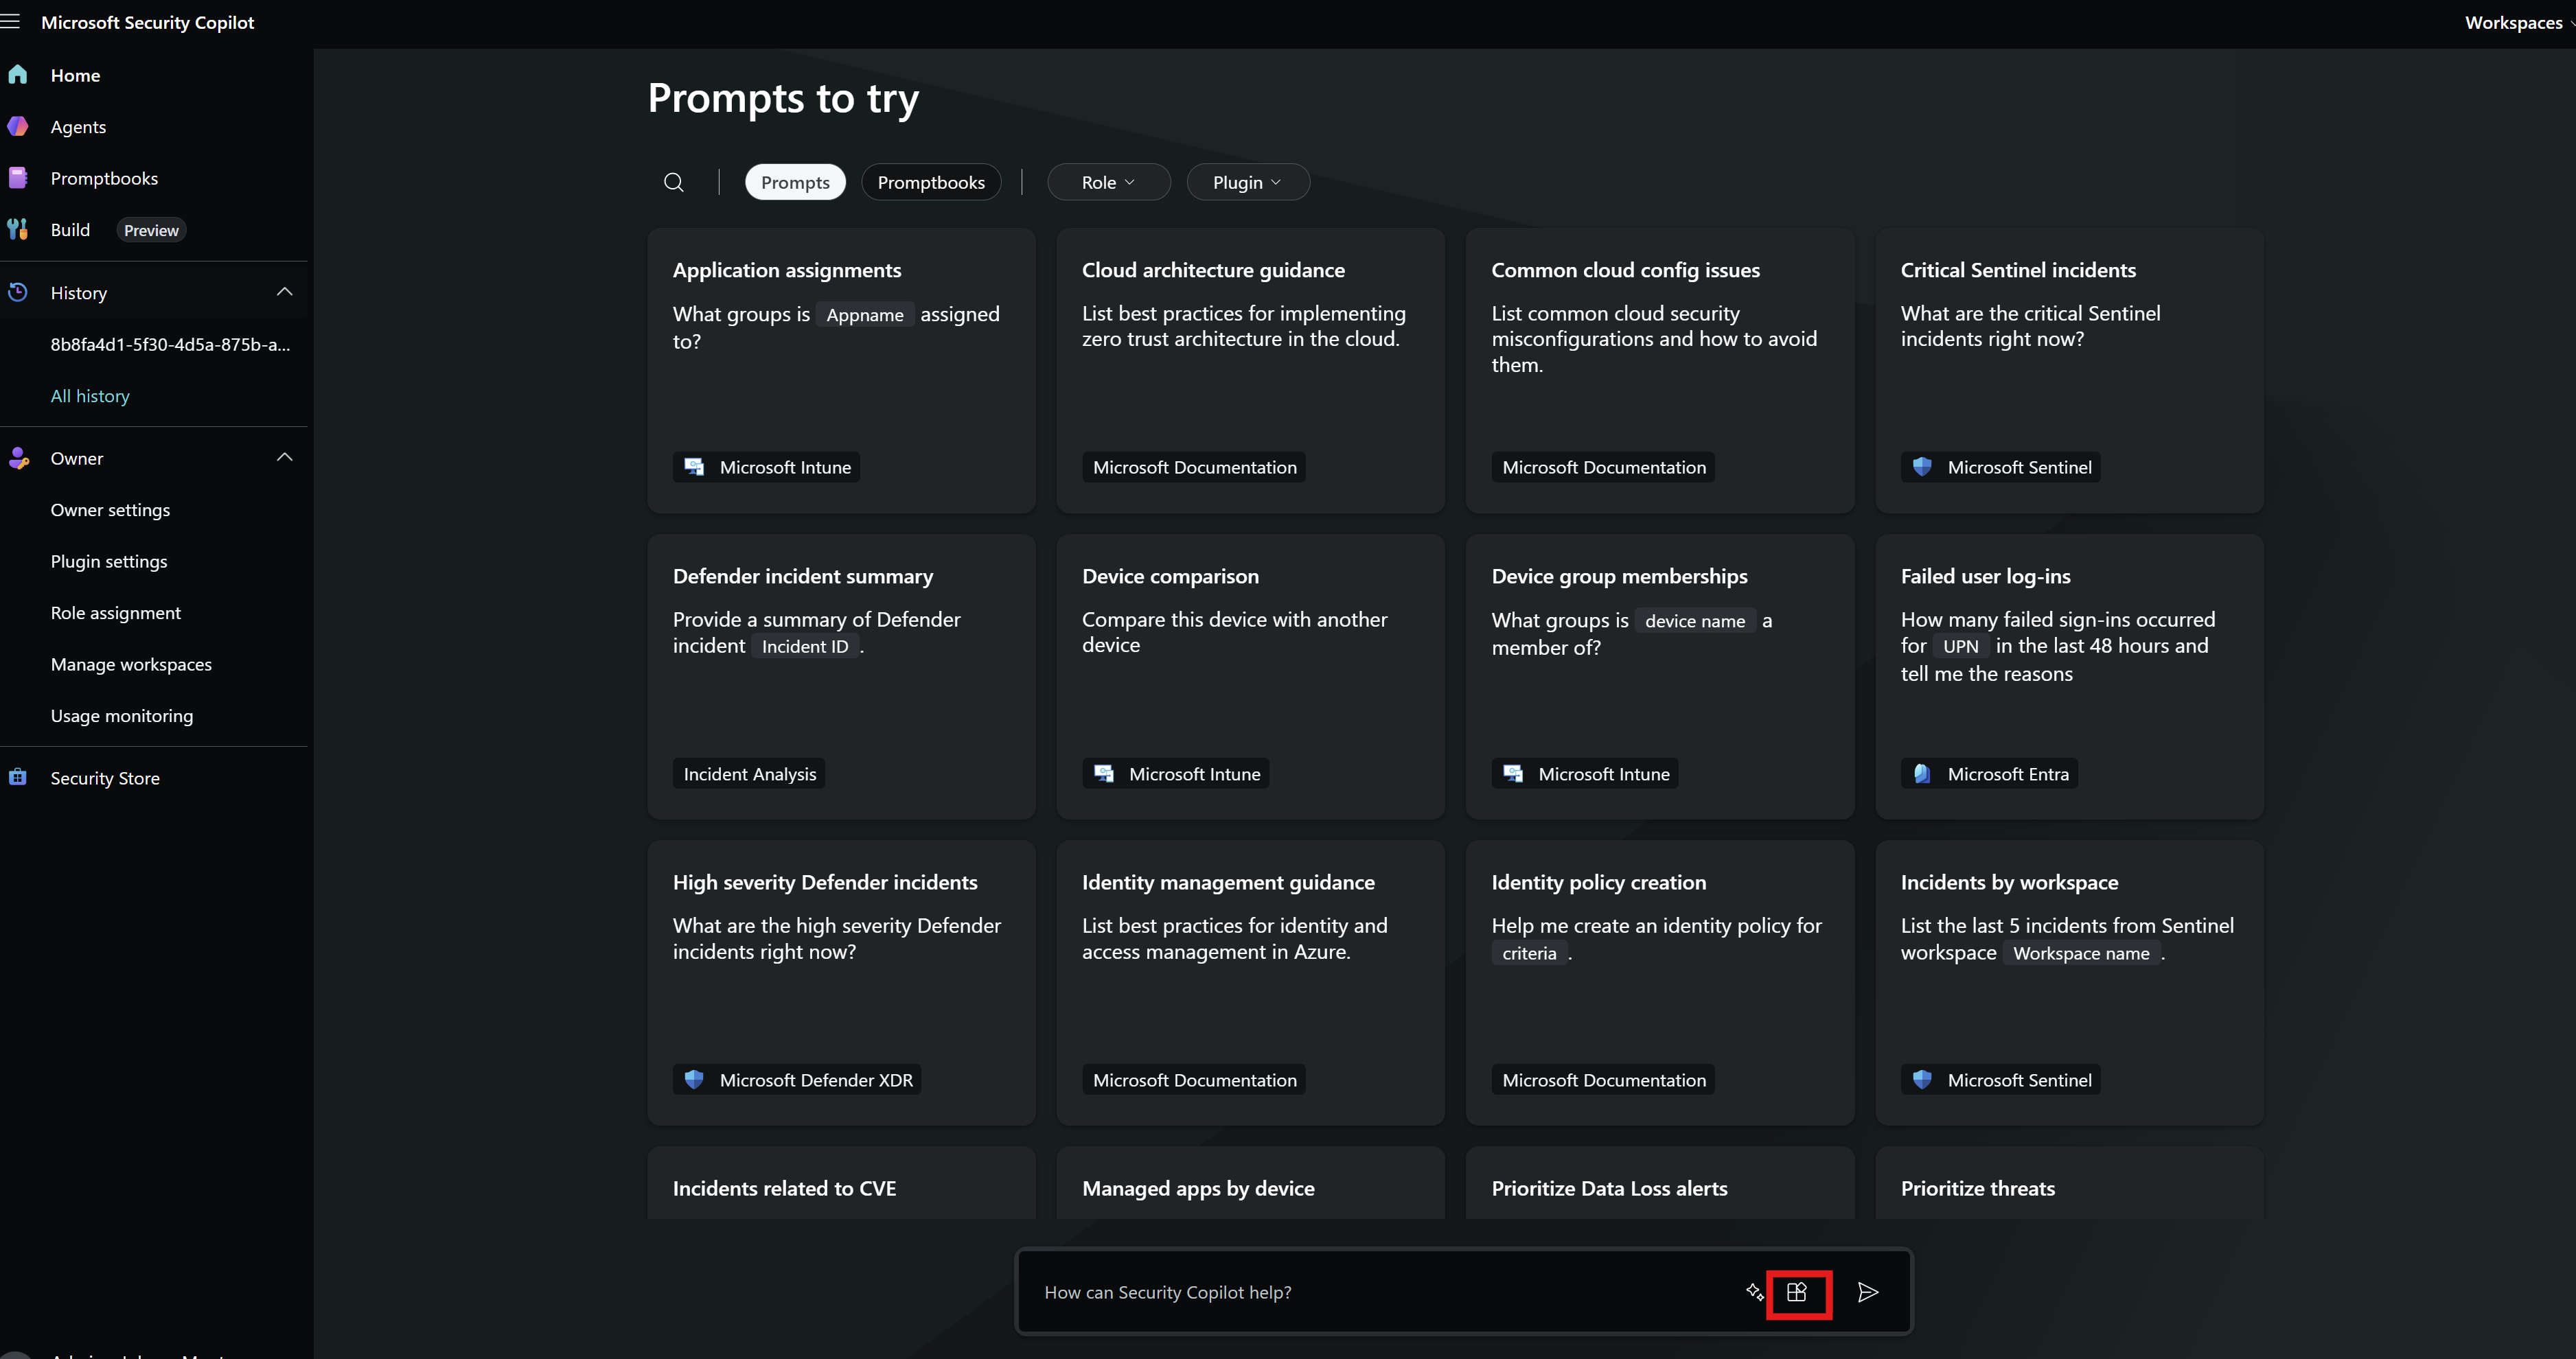The image size is (2576, 1359).
Task: Click the UPN placeholder
Action: tap(1960, 647)
